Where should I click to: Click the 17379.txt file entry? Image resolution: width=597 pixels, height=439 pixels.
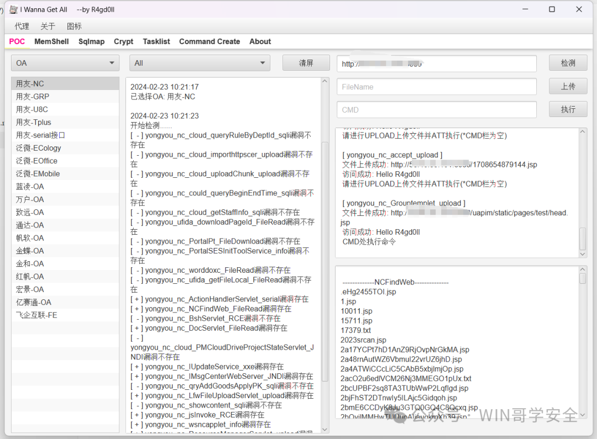(x=355, y=331)
